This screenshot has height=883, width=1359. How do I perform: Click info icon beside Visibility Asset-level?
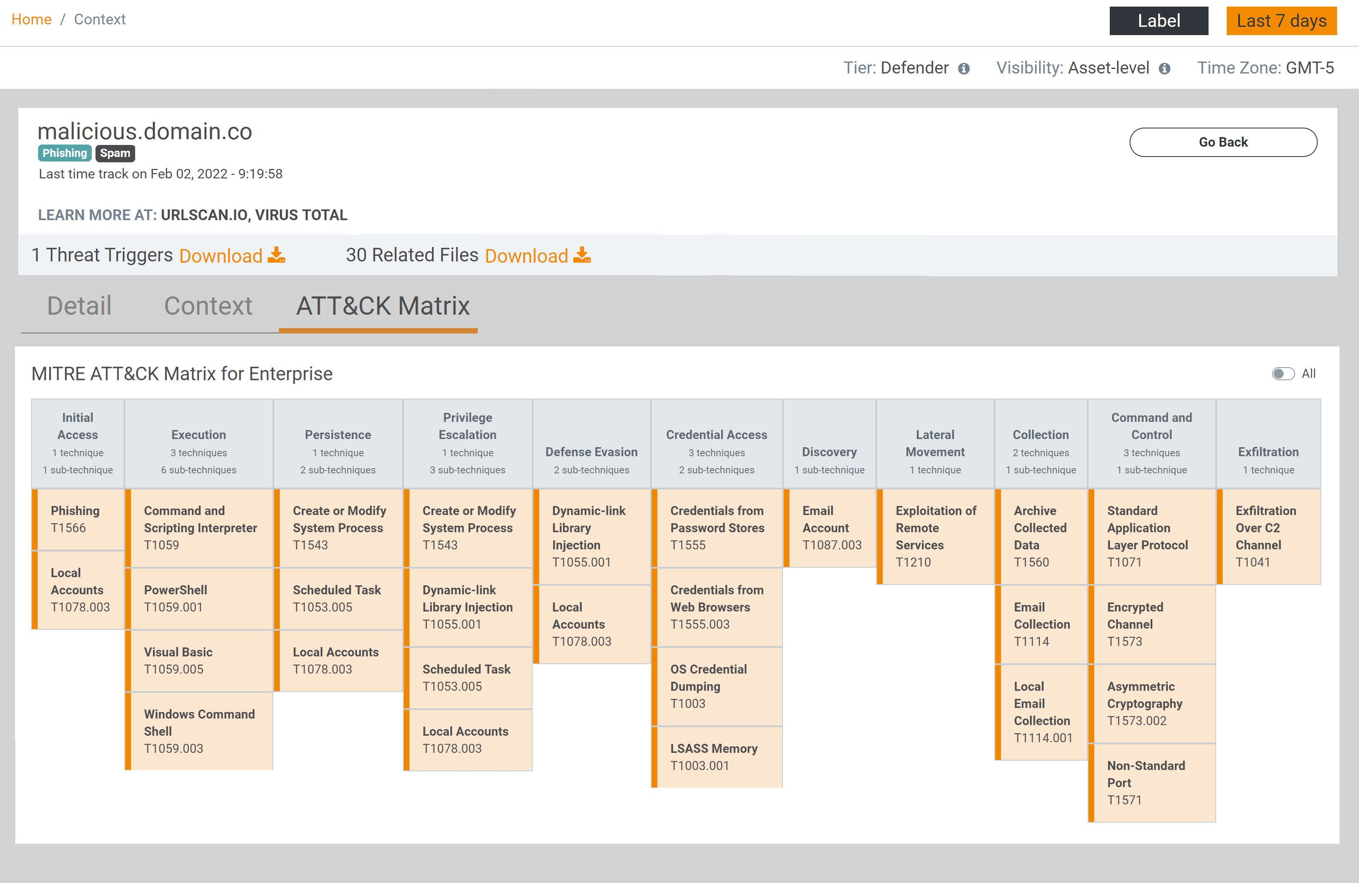tap(1164, 69)
